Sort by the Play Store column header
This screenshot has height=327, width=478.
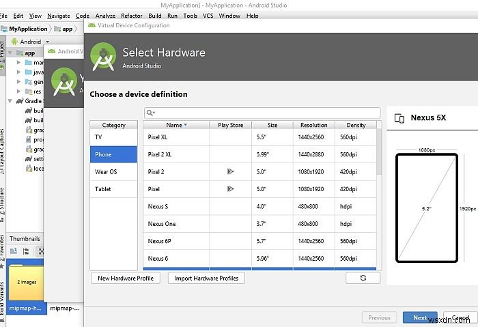231,125
